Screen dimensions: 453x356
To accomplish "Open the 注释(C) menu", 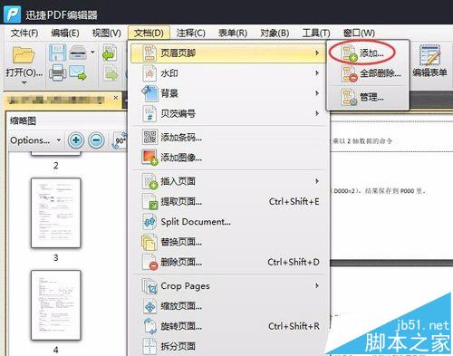I will [x=190, y=33].
